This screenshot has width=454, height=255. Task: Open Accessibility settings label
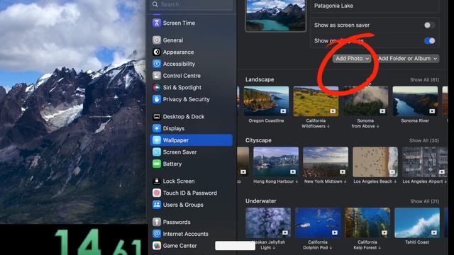click(x=179, y=64)
